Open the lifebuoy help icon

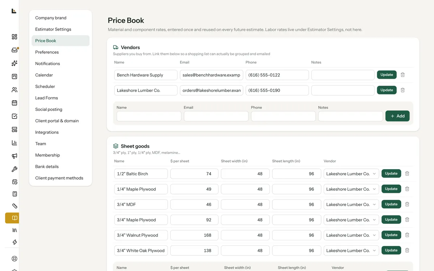click(14, 259)
